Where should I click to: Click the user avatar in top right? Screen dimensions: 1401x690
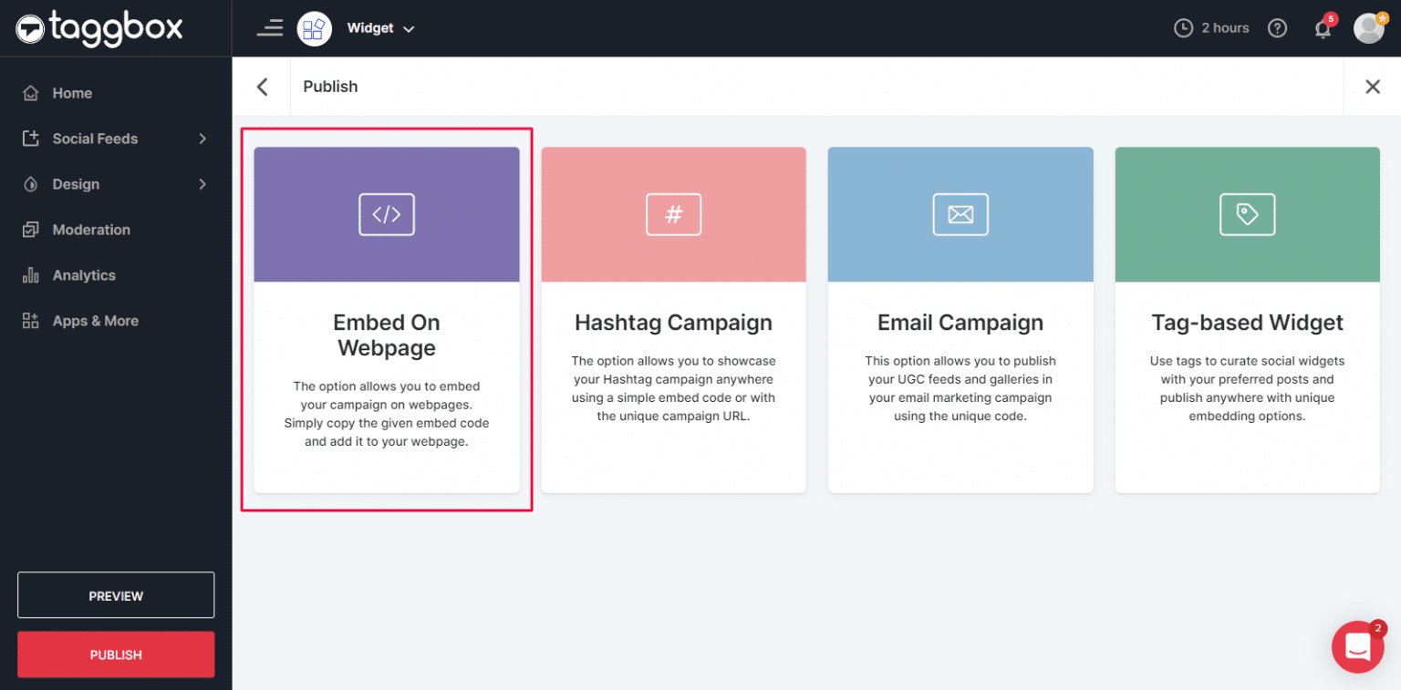pyautogui.click(x=1368, y=27)
